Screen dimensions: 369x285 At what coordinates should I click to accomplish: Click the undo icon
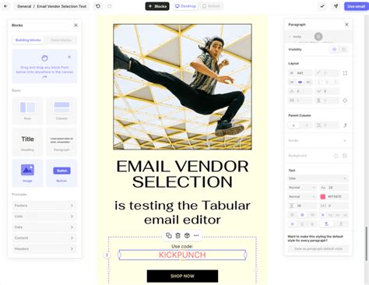[98, 6]
